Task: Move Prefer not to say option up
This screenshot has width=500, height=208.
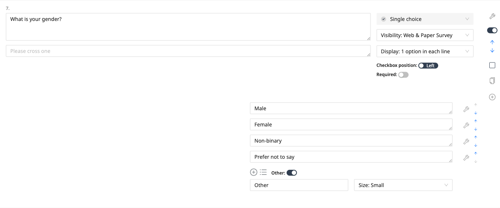Action: (476, 153)
